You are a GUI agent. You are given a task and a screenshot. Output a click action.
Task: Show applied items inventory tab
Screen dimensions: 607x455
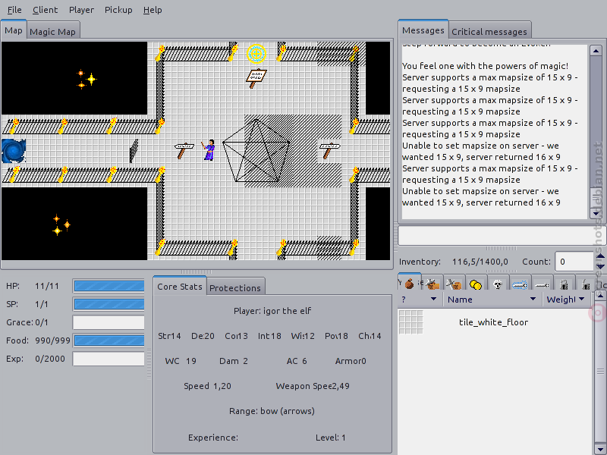(432, 285)
